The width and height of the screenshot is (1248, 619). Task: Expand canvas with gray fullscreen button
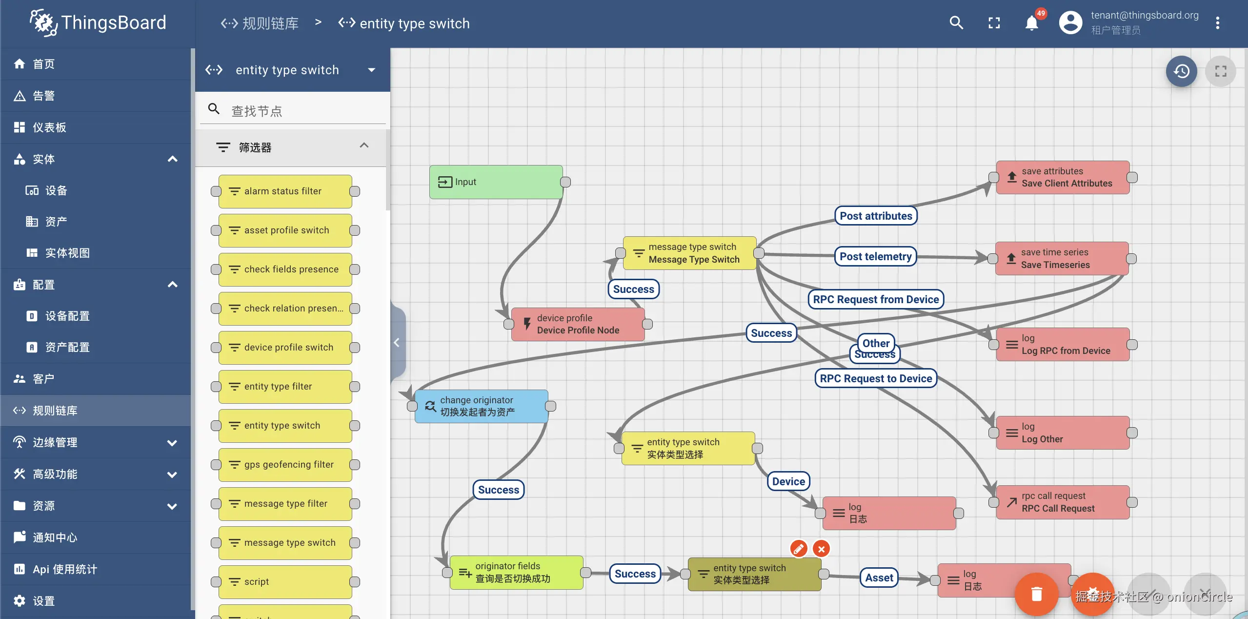1220,71
